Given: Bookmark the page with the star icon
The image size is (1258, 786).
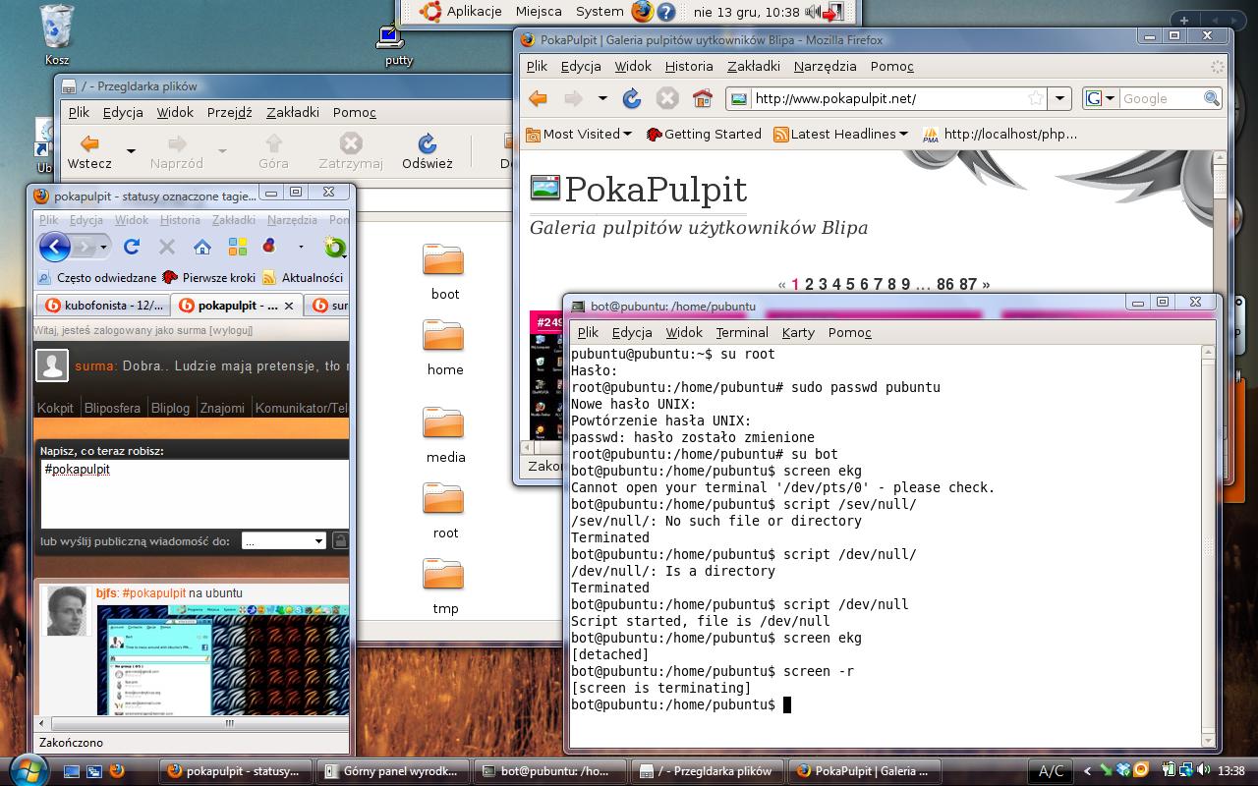Looking at the screenshot, I should click(1035, 98).
